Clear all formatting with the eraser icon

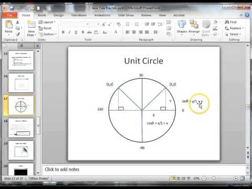[x=119, y=24]
